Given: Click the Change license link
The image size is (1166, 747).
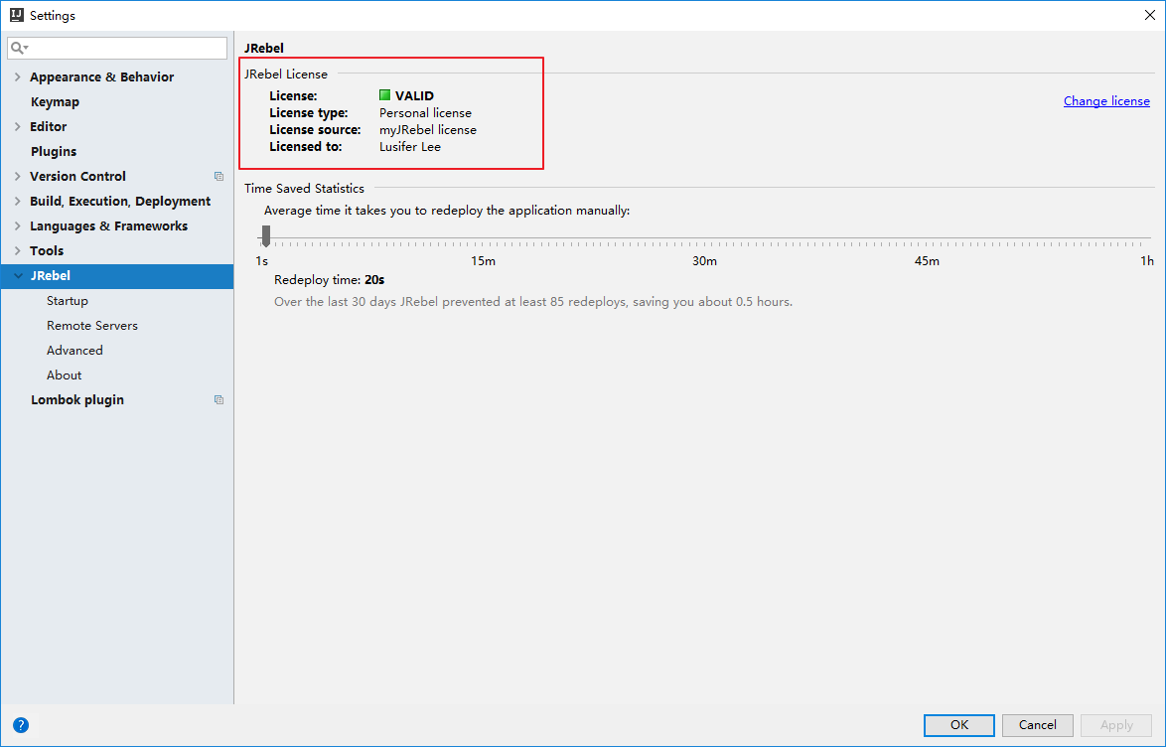Looking at the screenshot, I should pos(1106,101).
